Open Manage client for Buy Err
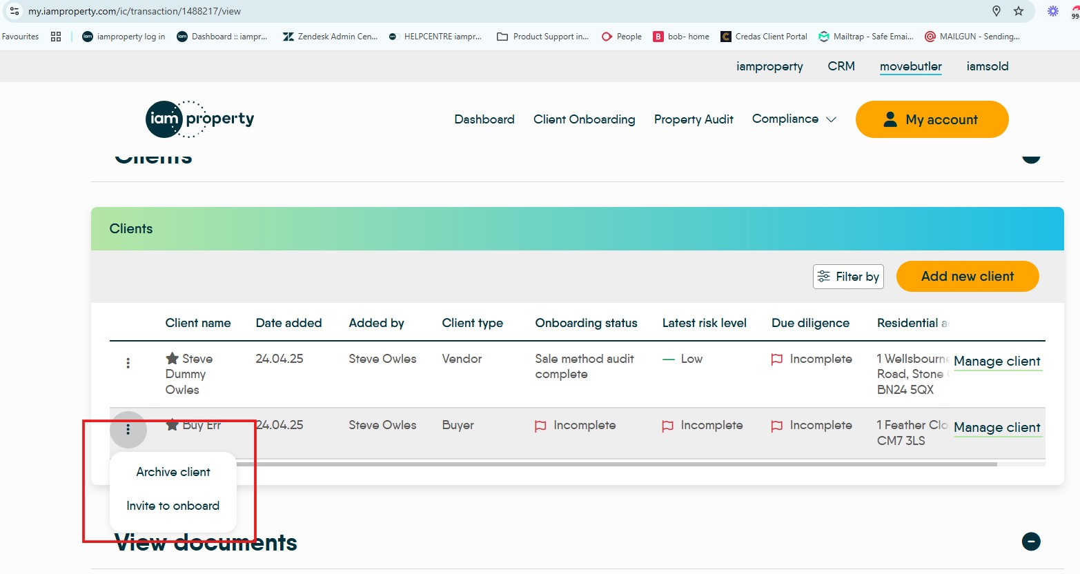 (997, 428)
